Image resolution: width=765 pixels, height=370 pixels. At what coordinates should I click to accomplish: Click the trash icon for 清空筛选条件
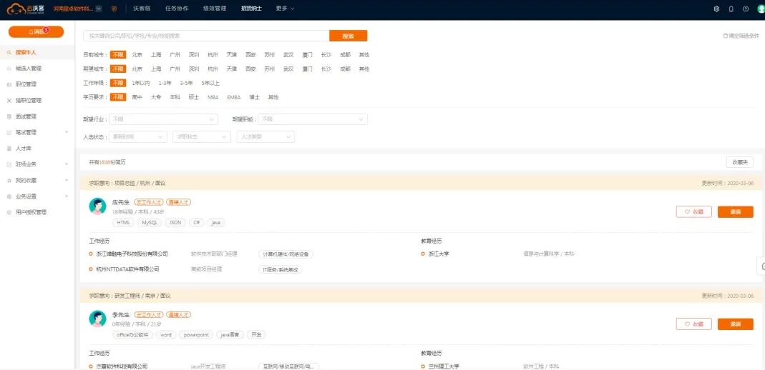pos(725,36)
